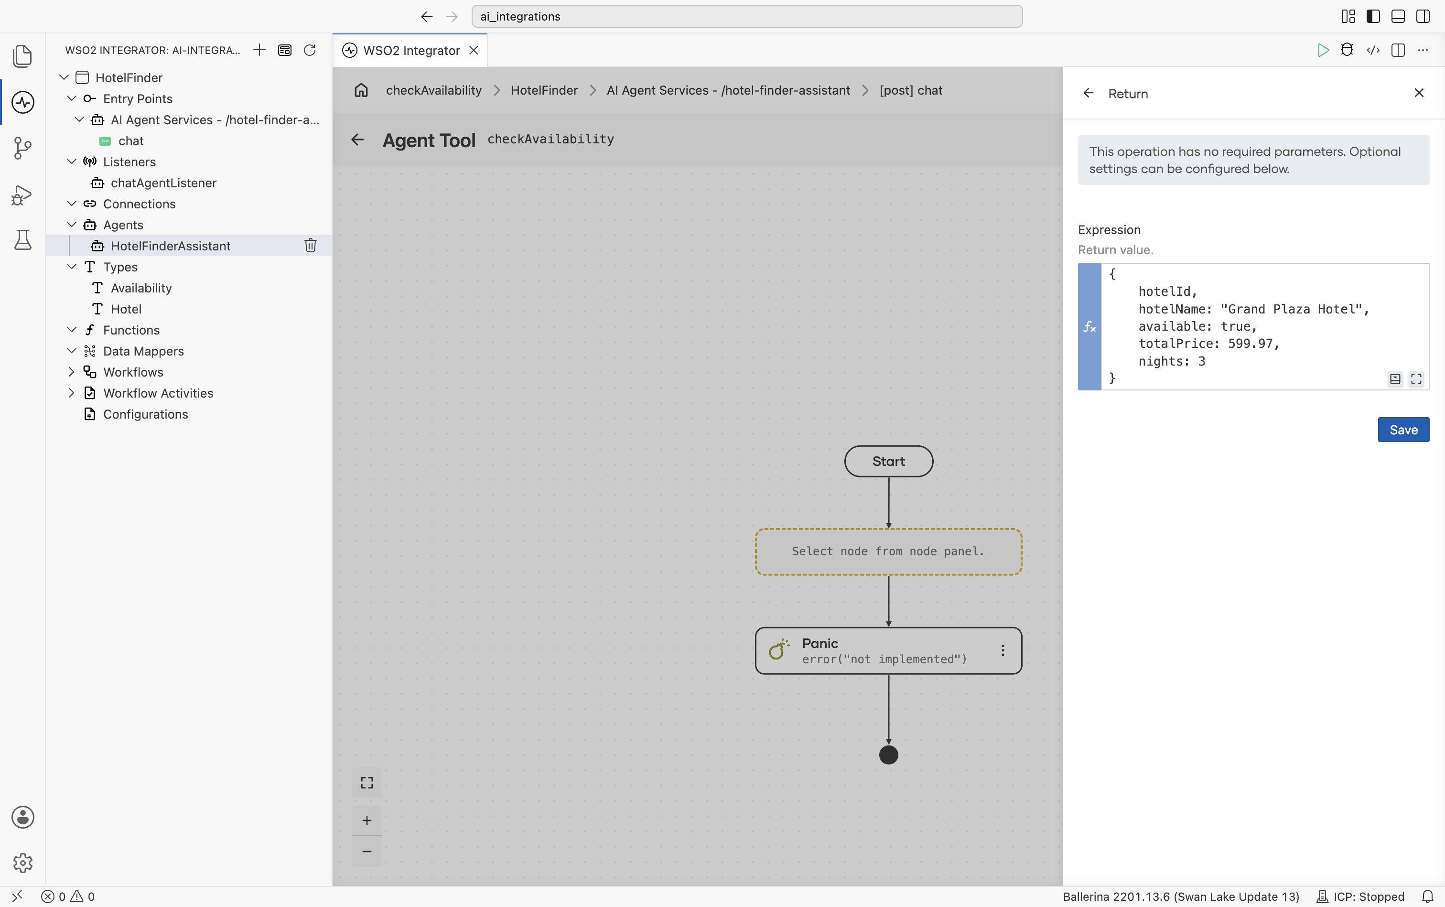Toggle bottom panel visibility
Screen dimensions: 1445x907
1398,16
